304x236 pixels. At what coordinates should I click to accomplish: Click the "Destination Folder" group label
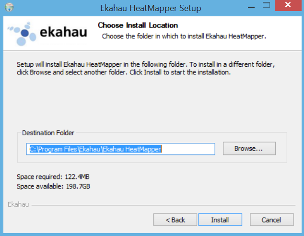pos(48,133)
